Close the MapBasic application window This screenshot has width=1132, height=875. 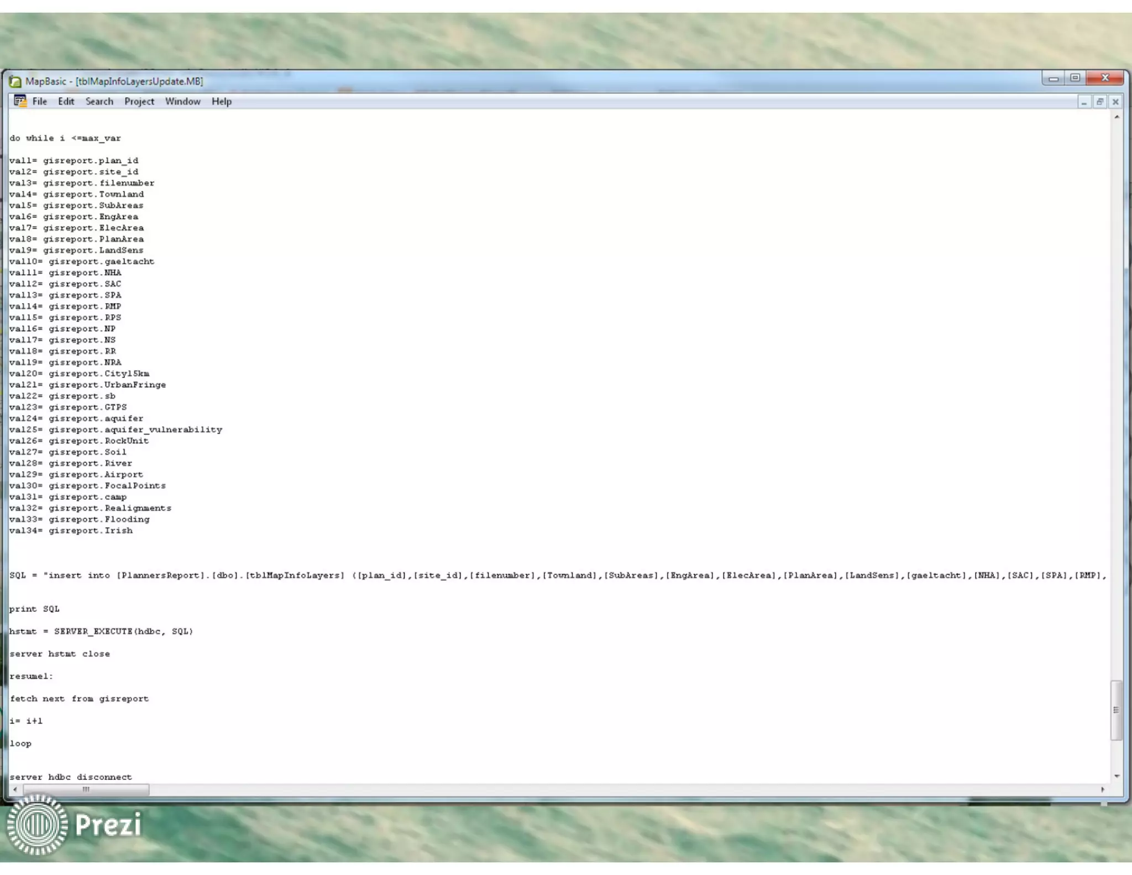click(1104, 78)
